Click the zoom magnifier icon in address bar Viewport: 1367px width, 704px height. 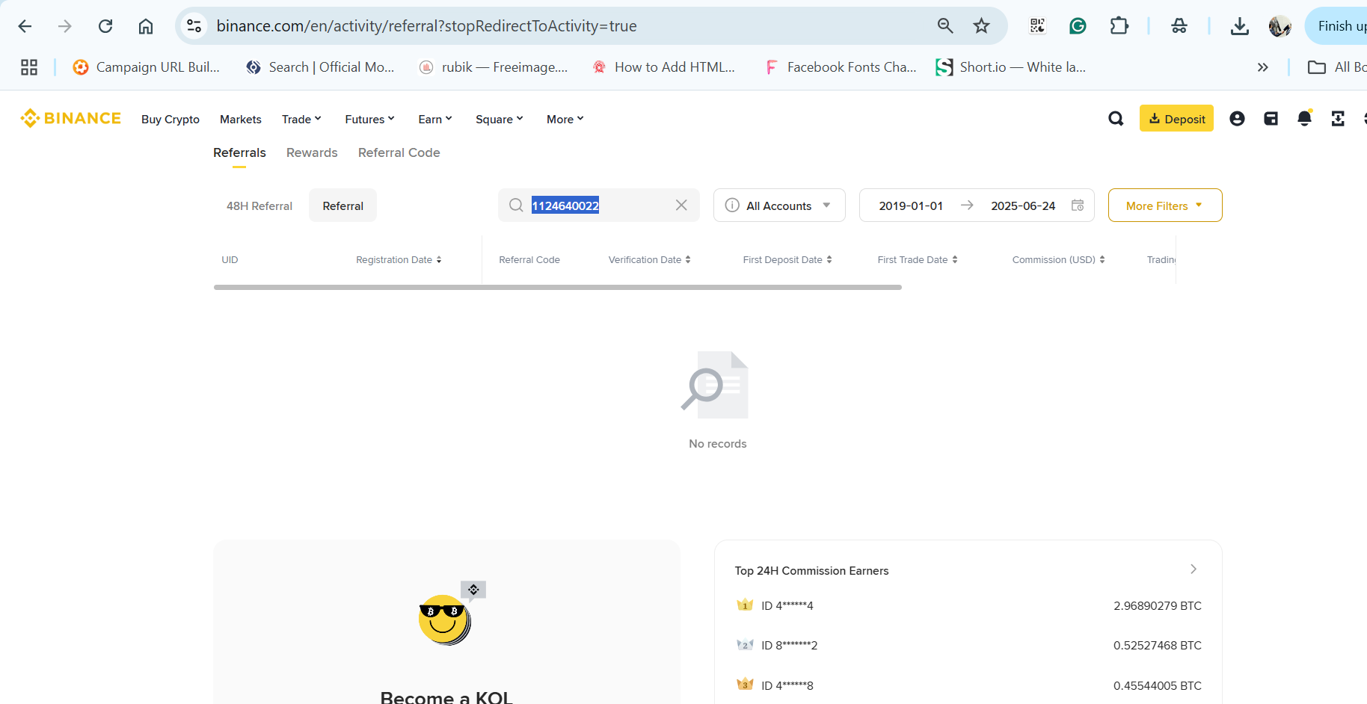click(x=945, y=26)
